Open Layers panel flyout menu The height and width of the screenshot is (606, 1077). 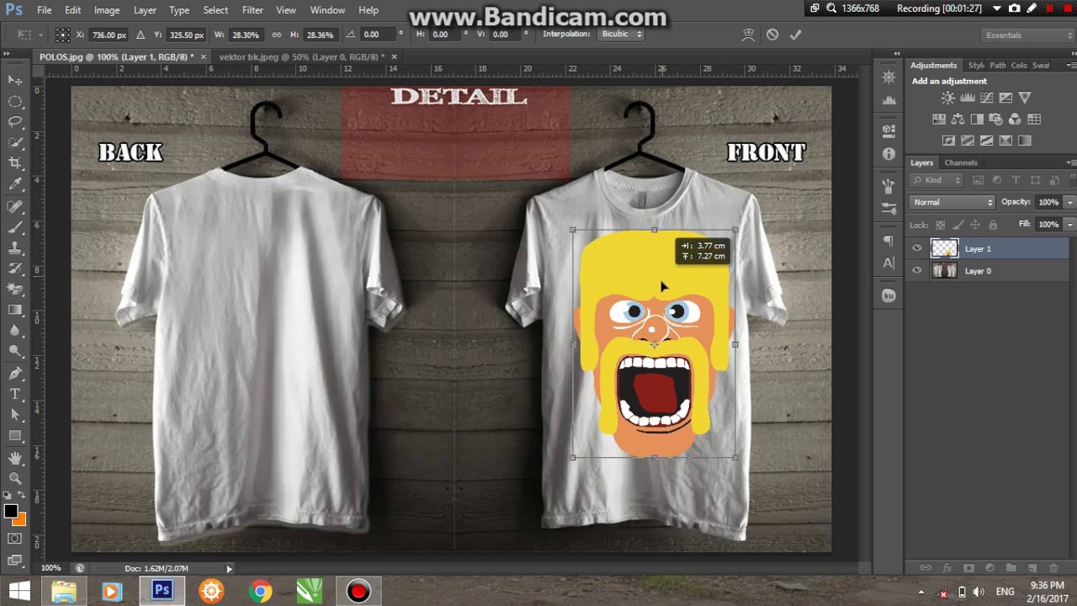1070,162
